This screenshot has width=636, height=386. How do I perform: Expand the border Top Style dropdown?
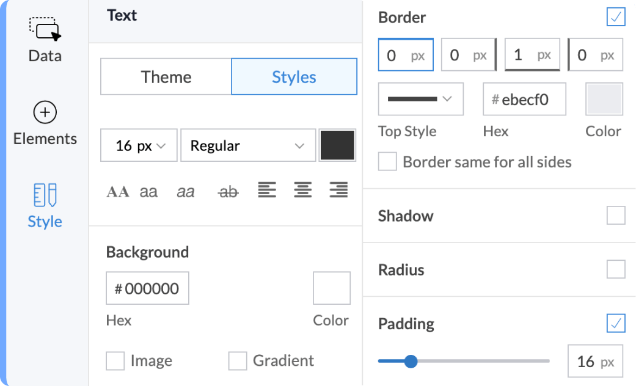(420, 99)
